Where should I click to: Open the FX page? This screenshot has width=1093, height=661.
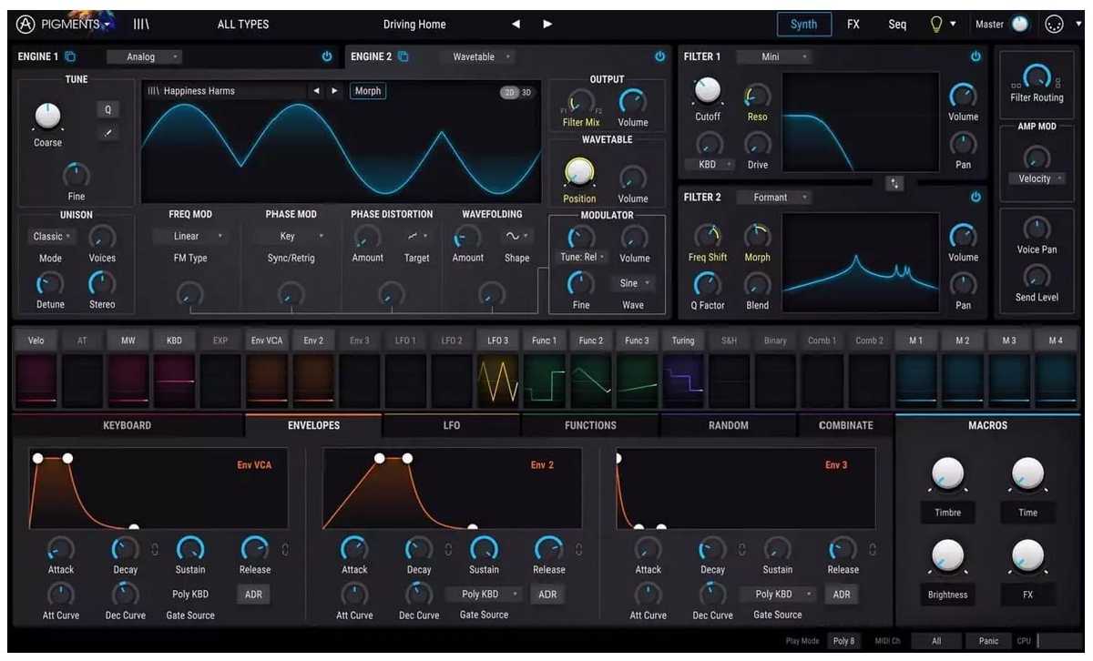853,25
